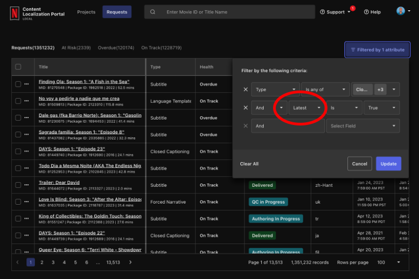Open row actions for Trailer: Dear David
Viewport: 419px width, 279px height.
[26, 185]
